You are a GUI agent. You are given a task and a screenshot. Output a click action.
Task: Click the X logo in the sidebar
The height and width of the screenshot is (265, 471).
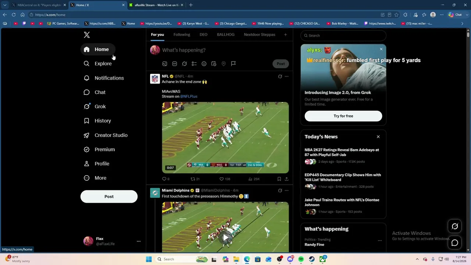87,35
